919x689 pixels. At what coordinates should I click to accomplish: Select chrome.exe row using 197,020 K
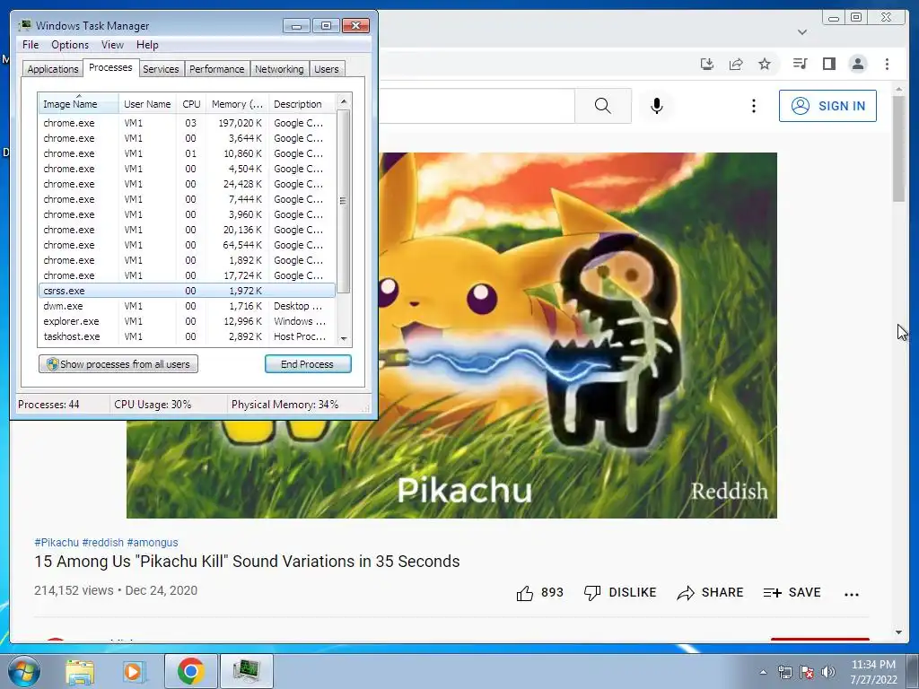click(187, 123)
